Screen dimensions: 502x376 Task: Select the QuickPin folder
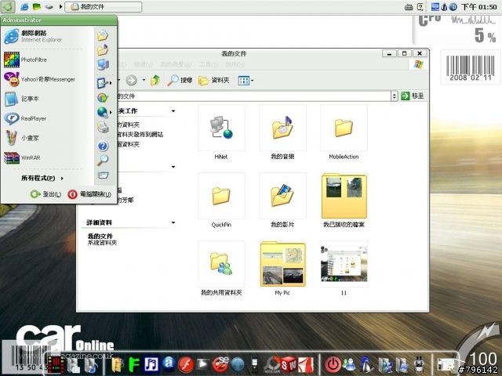[221, 201]
